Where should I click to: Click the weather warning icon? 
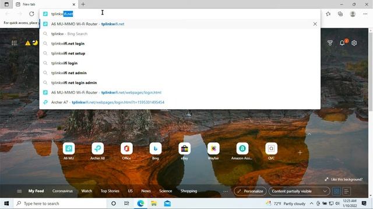click(28, 43)
